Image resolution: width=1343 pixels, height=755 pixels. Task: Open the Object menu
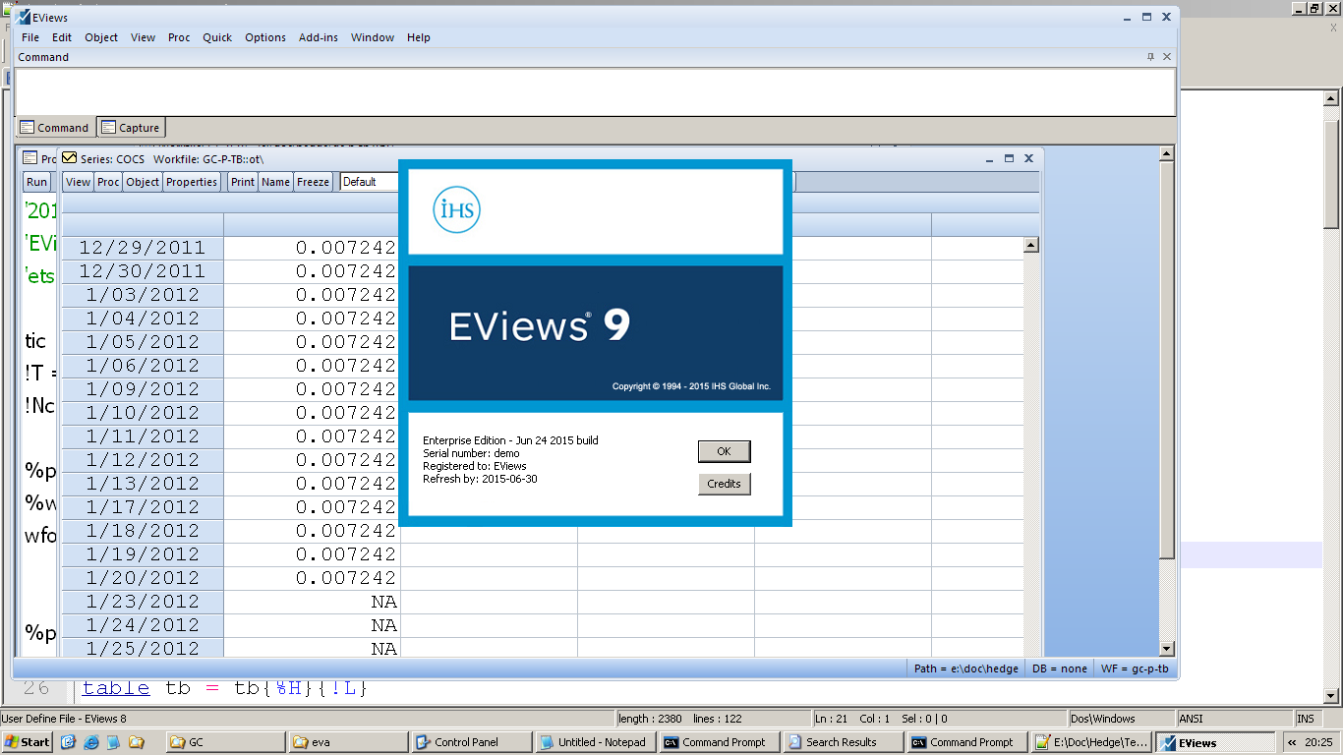(101, 37)
